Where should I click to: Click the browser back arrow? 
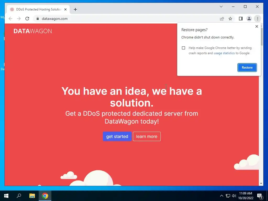tap(10, 19)
